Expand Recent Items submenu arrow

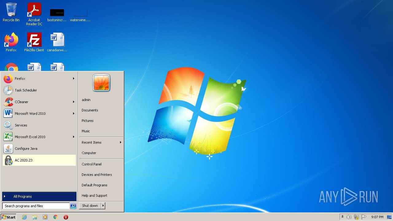point(121,142)
